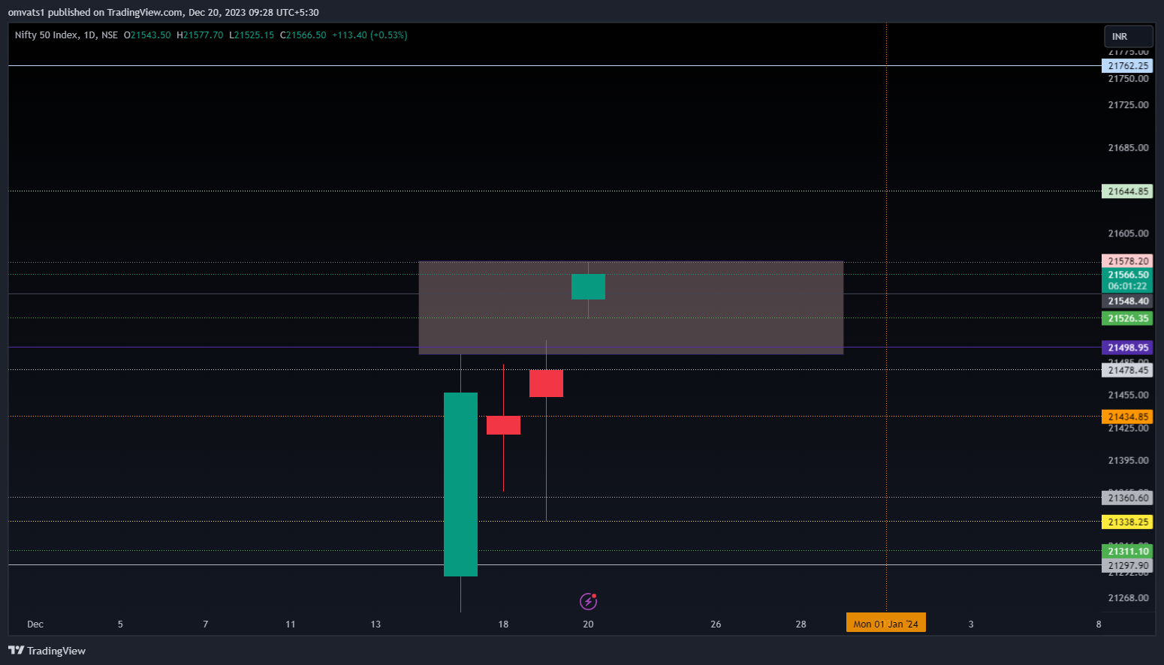Image resolution: width=1164 pixels, height=665 pixels.
Task: Click date 13 on the time axis
Action: click(x=375, y=624)
